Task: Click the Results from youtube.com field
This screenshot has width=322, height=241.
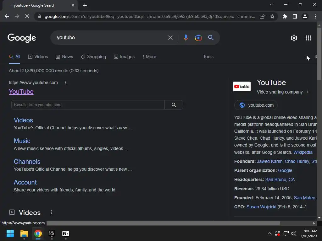Action: [88, 105]
